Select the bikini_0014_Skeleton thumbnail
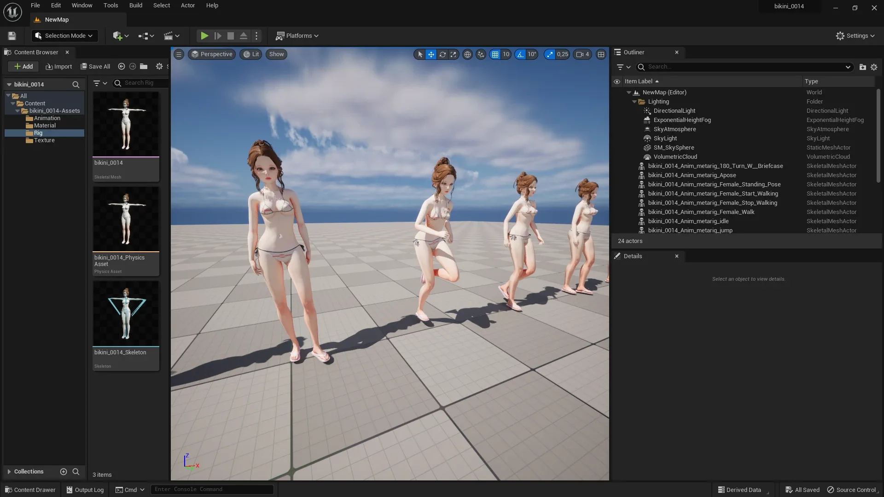The image size is (884, 497). [x=126, y=313]
